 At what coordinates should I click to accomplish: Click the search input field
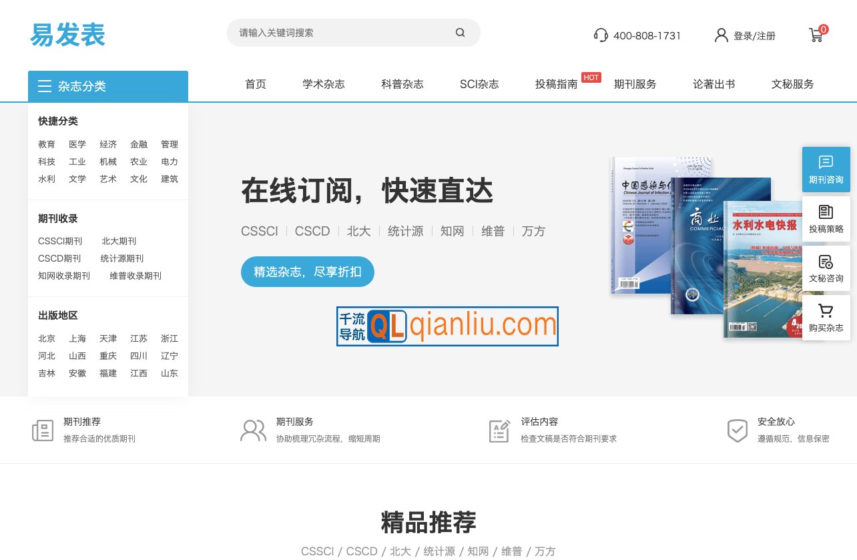coord(334,32)
